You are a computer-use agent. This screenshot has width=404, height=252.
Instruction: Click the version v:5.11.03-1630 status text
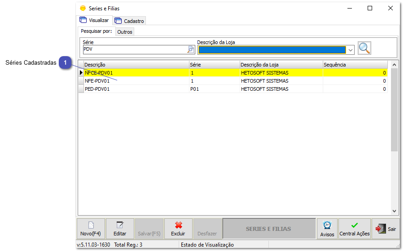93,245
